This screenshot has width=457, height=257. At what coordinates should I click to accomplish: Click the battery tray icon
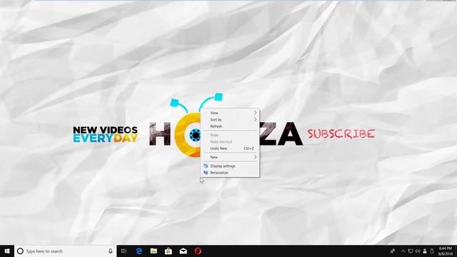tap(432, 251)
